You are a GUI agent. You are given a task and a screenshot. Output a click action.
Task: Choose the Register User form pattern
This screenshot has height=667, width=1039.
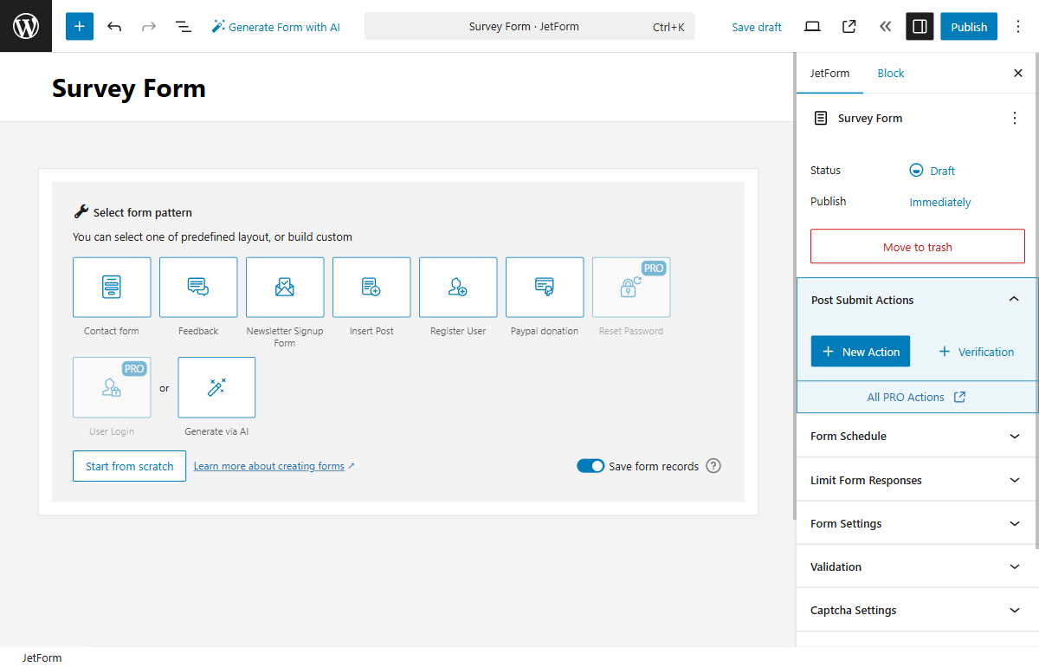458,287
